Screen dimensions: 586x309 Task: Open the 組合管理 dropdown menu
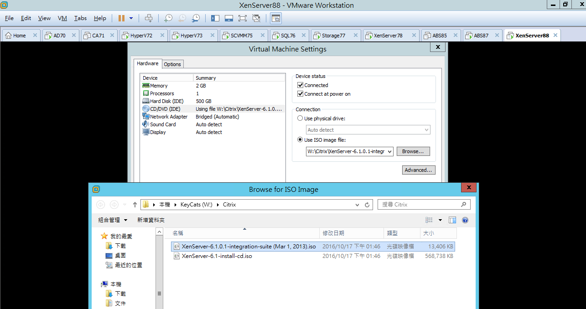point(113,220)
